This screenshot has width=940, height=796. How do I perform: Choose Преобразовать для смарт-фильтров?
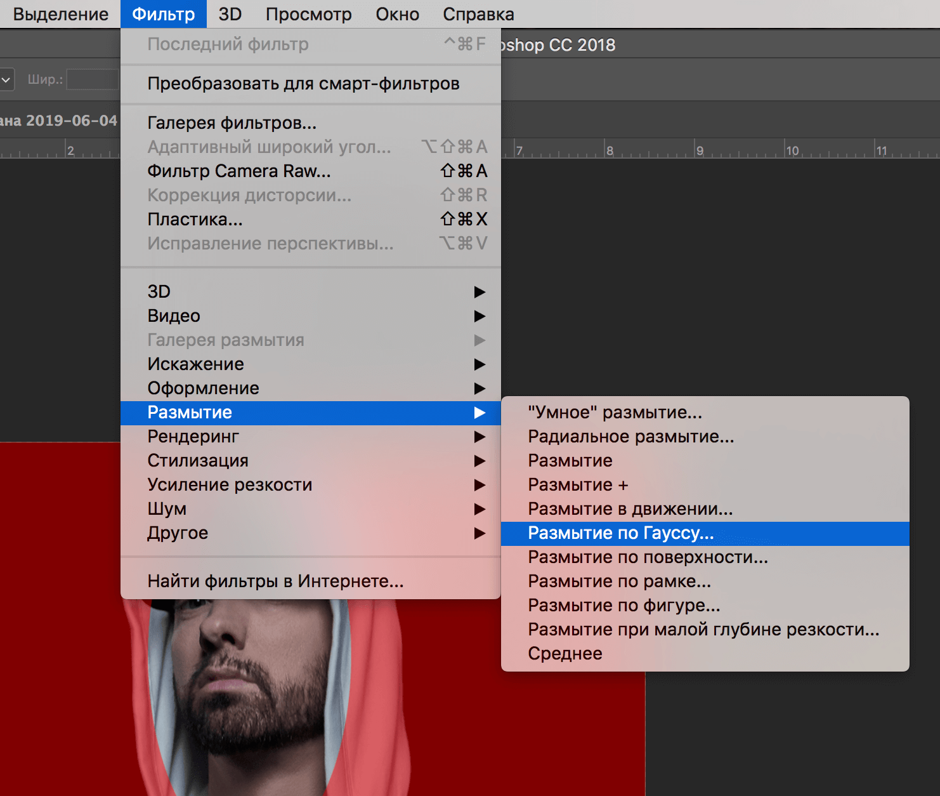pos(311,84)
